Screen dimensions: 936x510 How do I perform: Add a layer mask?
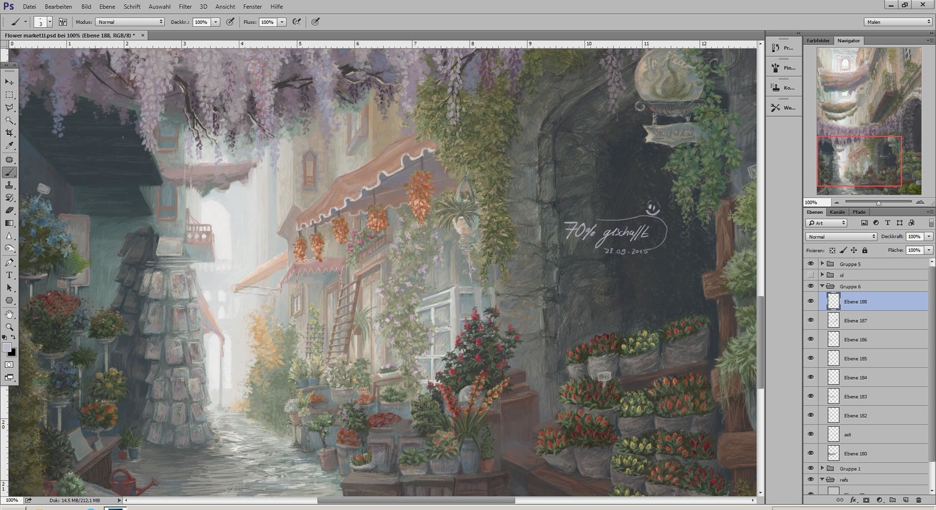click(866, 500)
